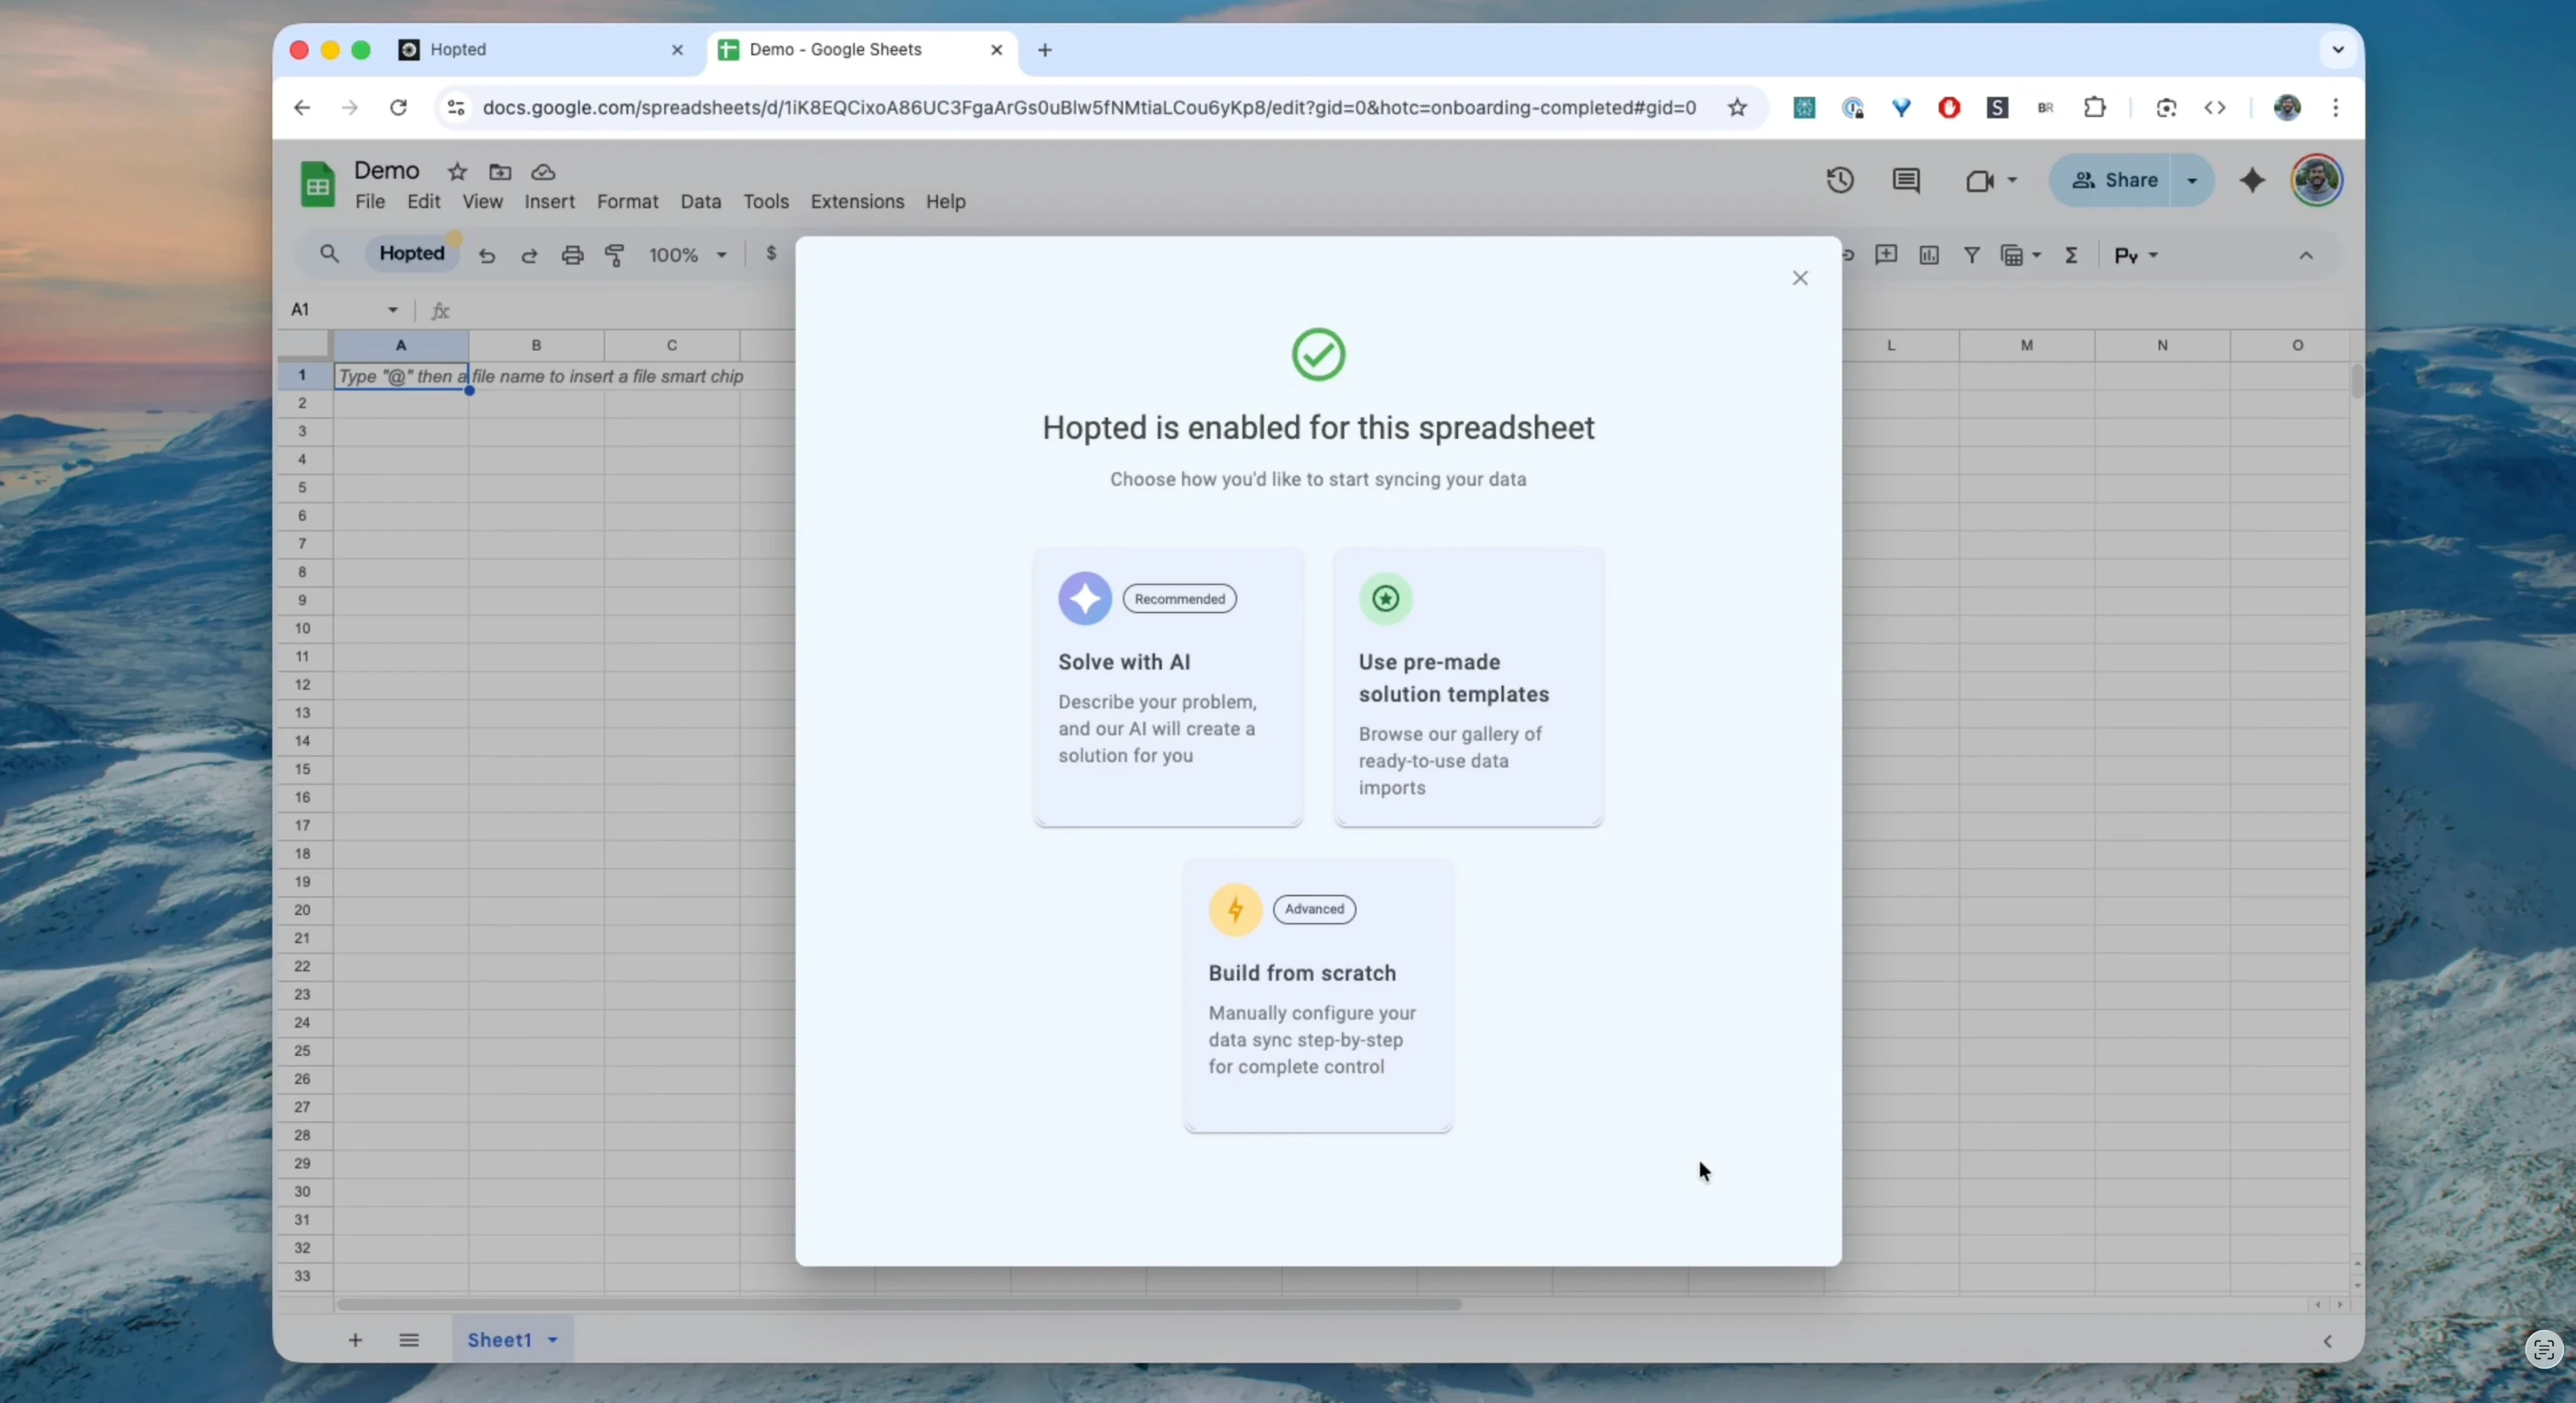The width and height of the screenshot is (2576, 1403).
Task: Expand the Share options arrow
Action: click(x=2192, y=181)
